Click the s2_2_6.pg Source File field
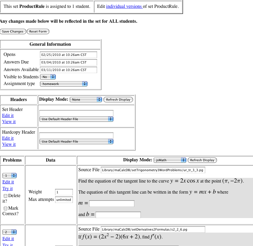Screen dimensions: 253x246 pyautogui.click(x=153, y=229)
